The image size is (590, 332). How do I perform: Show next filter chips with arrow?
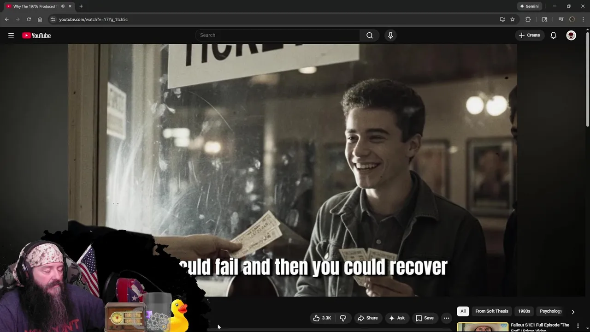click(573, 312)
